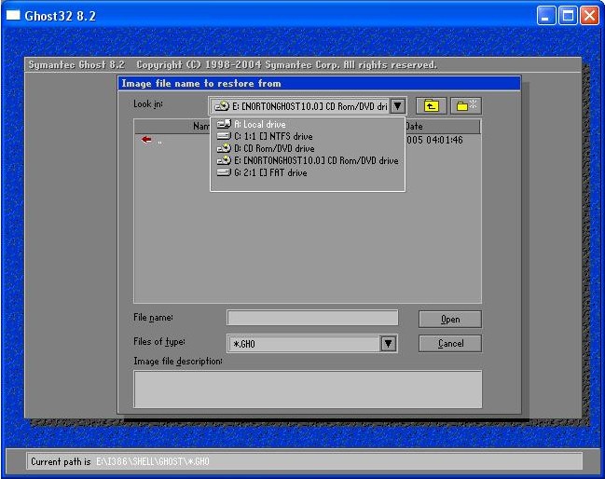Maximize the Ghost32 window

click(568, 16)
